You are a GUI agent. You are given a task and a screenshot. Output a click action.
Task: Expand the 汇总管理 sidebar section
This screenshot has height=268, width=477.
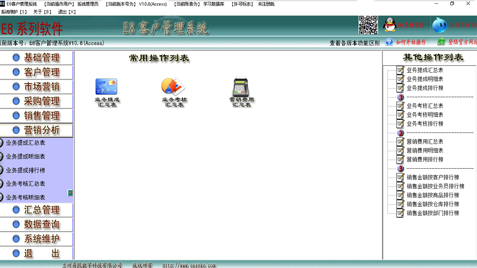point(37,210)
